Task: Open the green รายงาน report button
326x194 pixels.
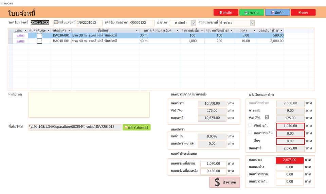Action: tap(252, 13)
